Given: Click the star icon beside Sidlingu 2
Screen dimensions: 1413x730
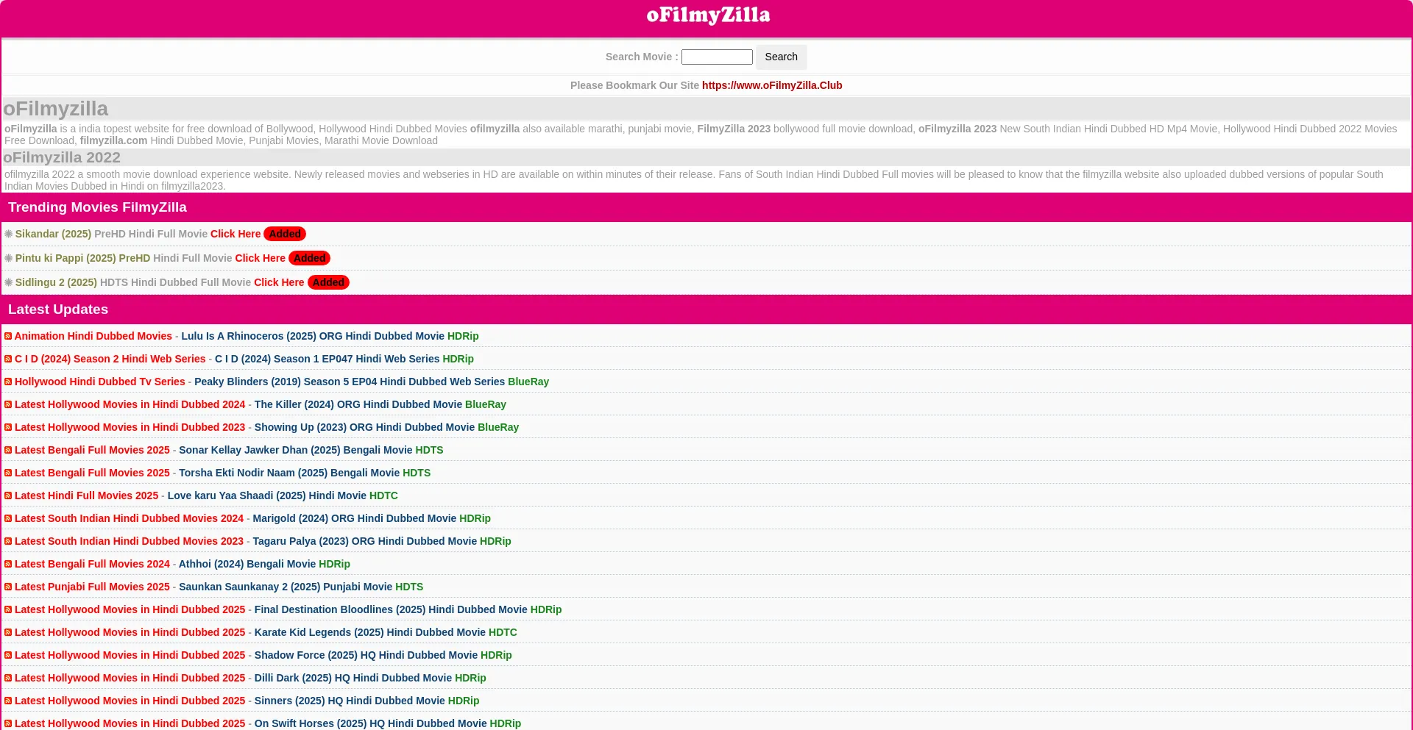Looking at the screenshot, I should click(x=9, y=282).
